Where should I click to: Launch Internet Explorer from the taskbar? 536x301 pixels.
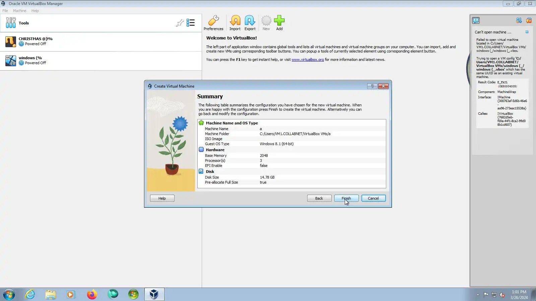pyautogui.click(x=30, y=295)
